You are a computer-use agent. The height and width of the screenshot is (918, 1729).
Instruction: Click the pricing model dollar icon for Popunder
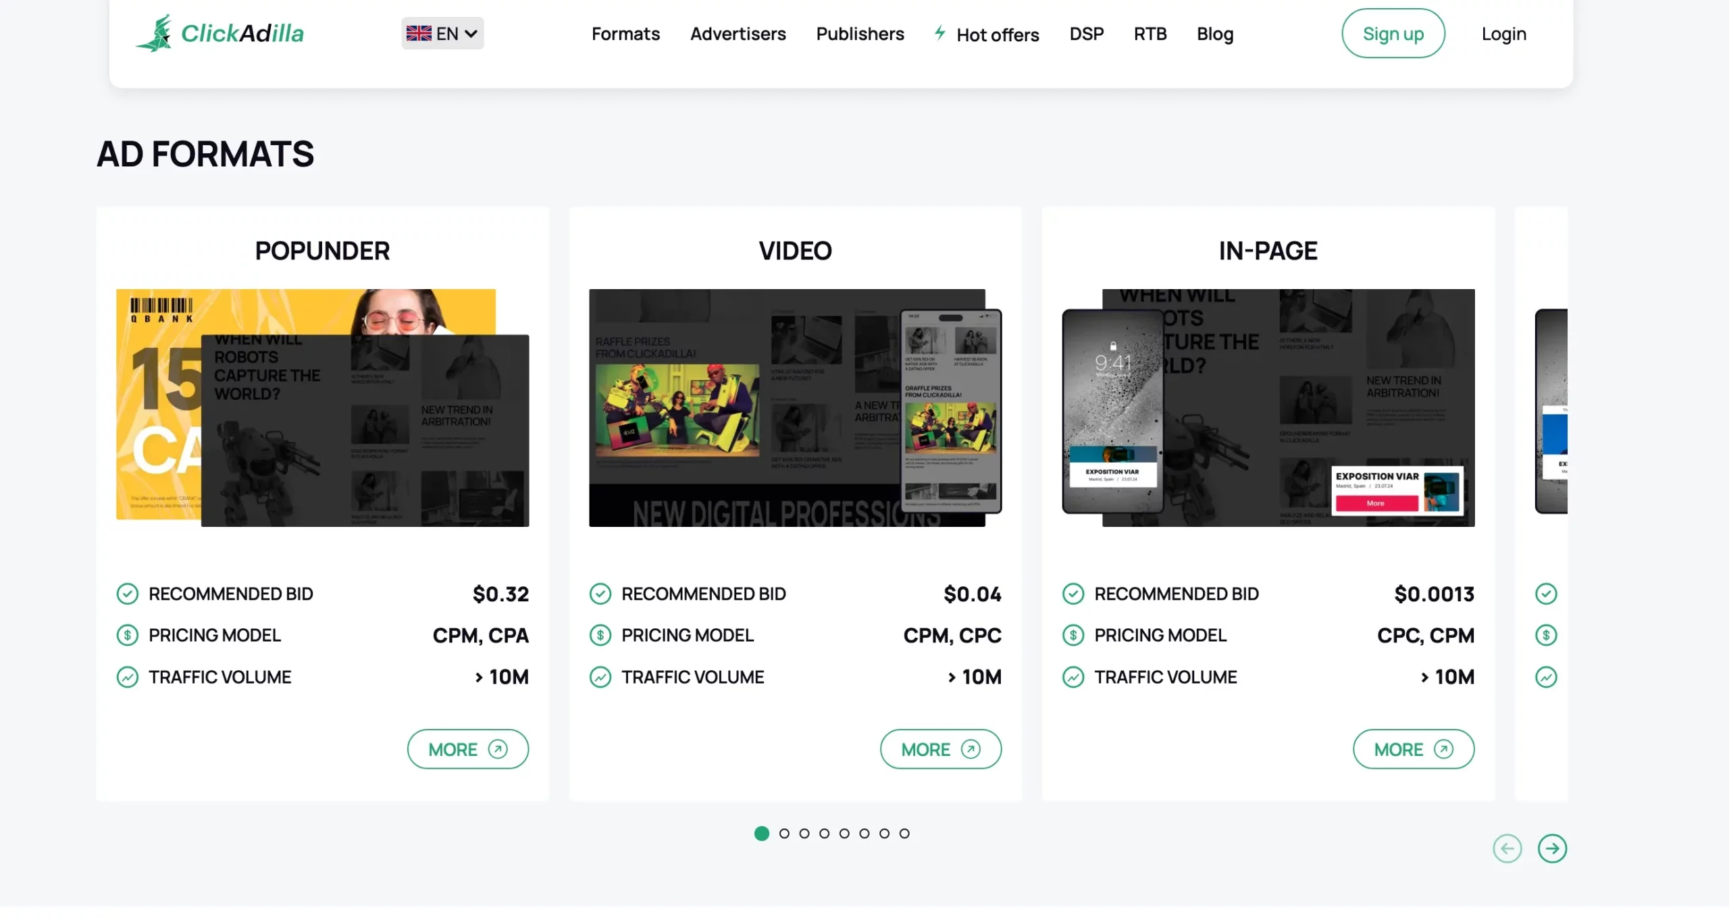tap(127, 634)
